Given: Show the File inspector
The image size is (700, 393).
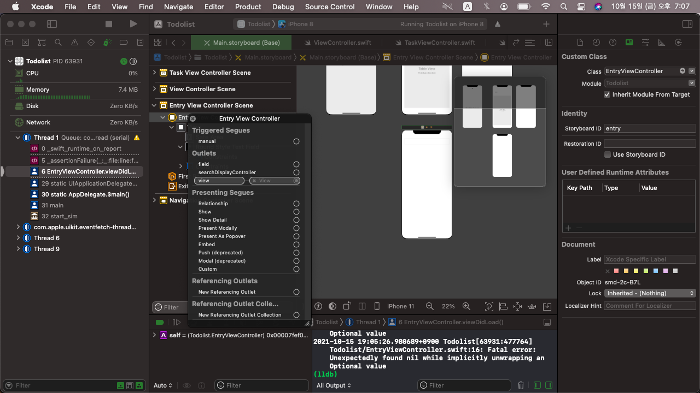Looking at the screenshot, I should click(580, 43).
